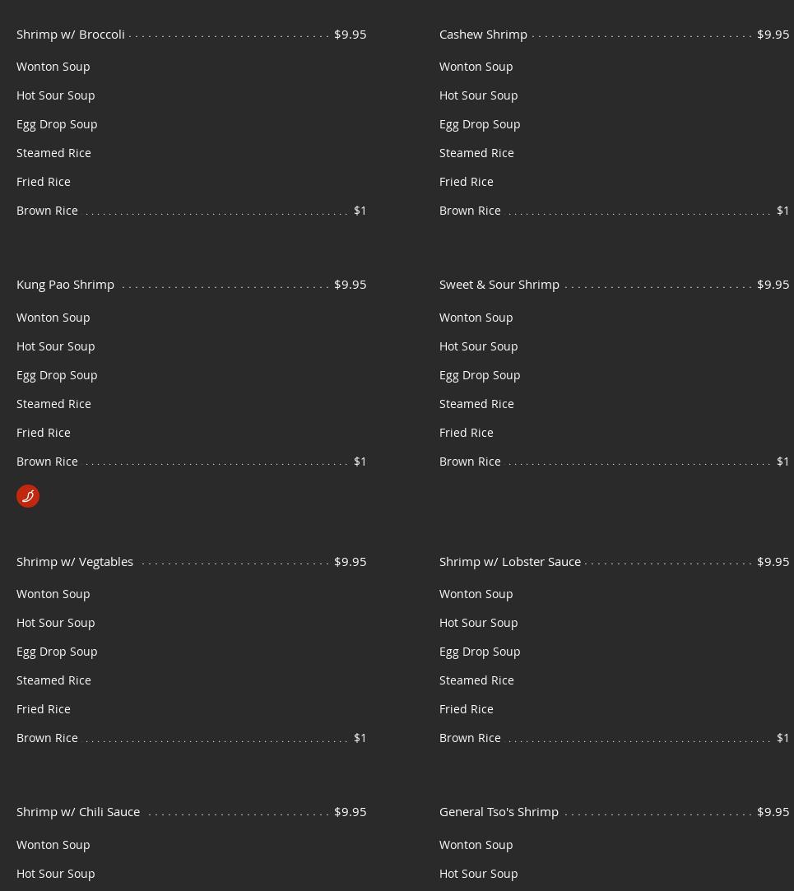The width and height of the screenshot is (794, 891).
Task: Choose Fried Rice under Kung Pao Shrimp
Action: tap(44, 433)
